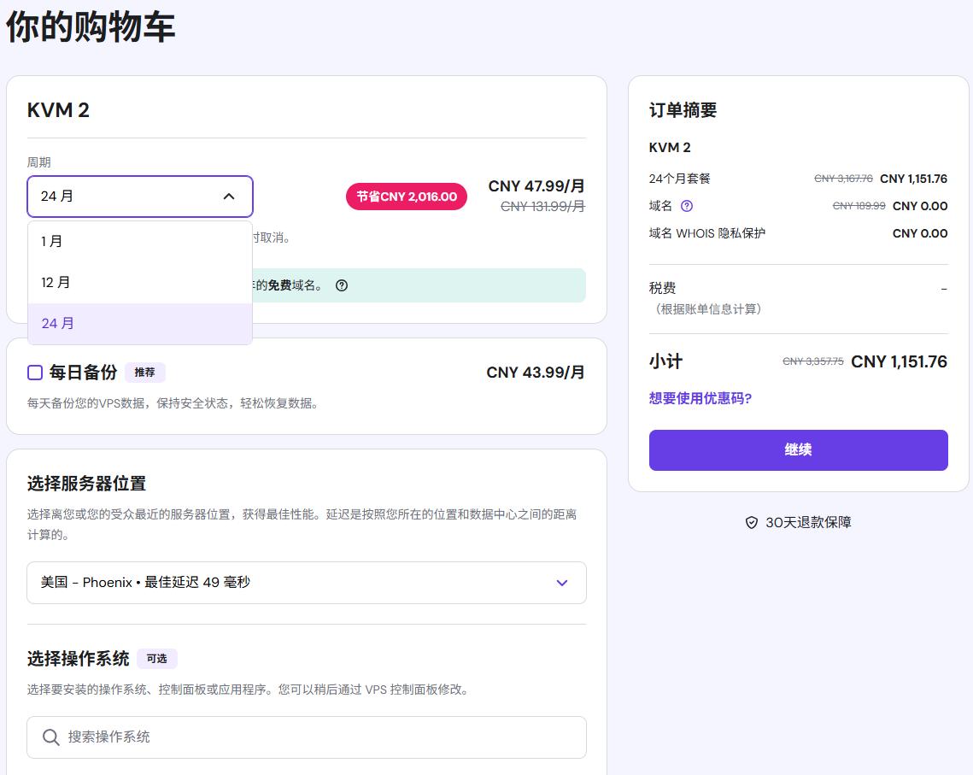Click inside the 搜索操作系统 input field
This screenshot has height=775, width=973.
tap(256, 737)
